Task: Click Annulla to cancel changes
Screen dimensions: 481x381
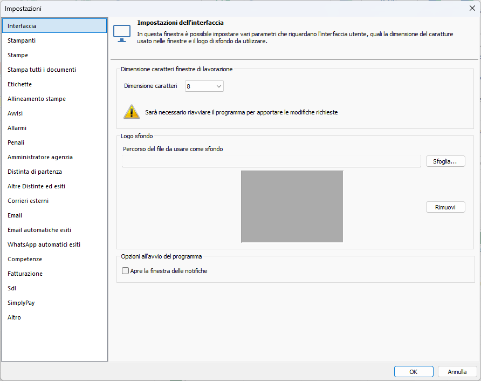Action: point(457,371)
